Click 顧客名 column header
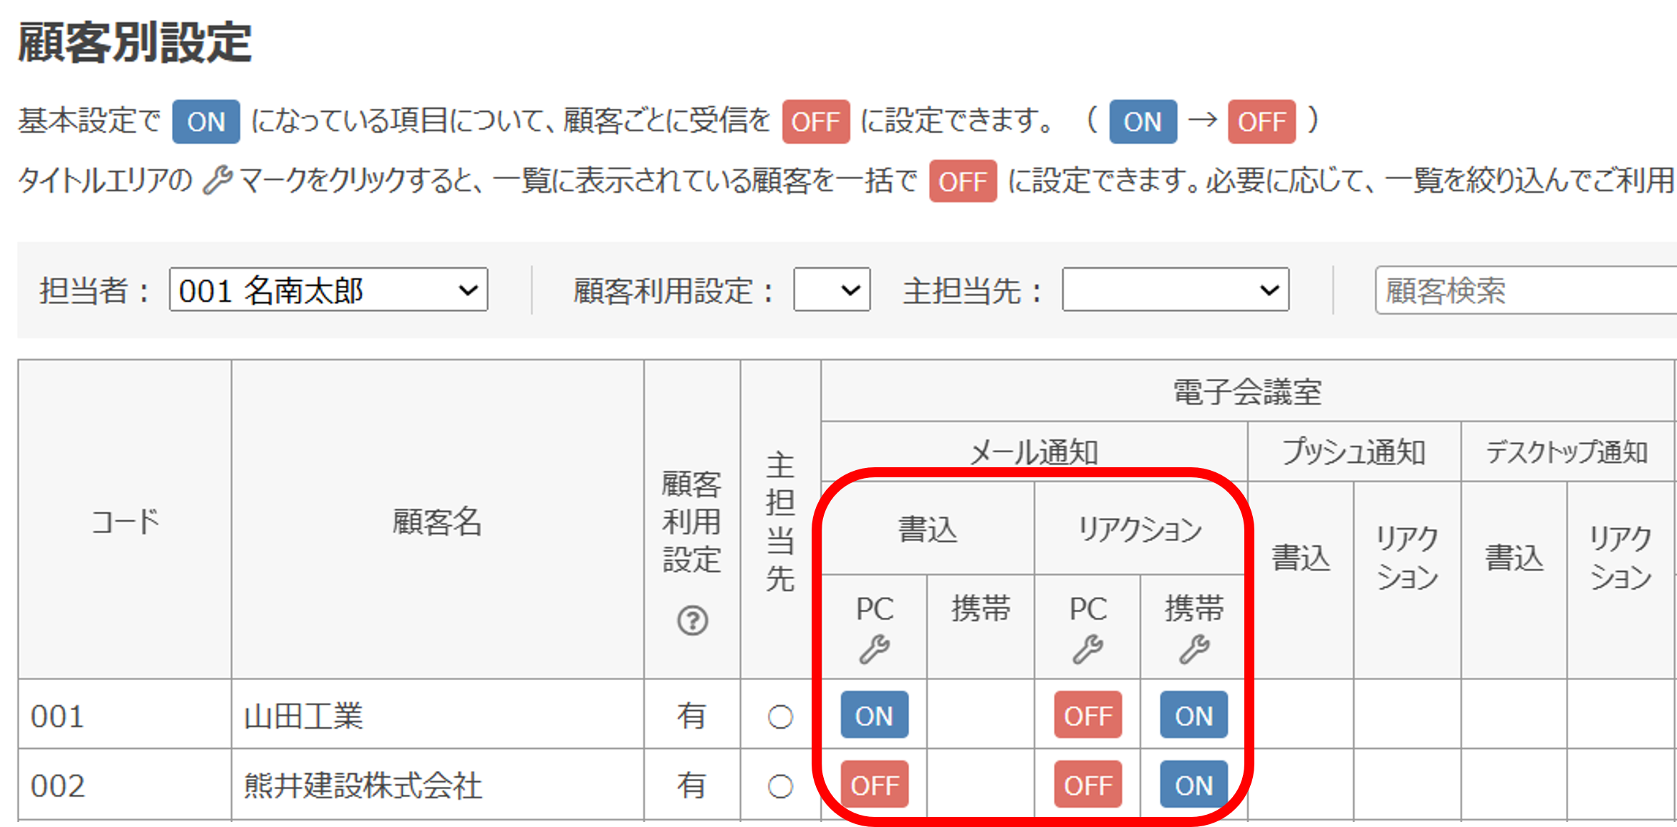This screenshot has width=1677, height=827. (437, 521)
